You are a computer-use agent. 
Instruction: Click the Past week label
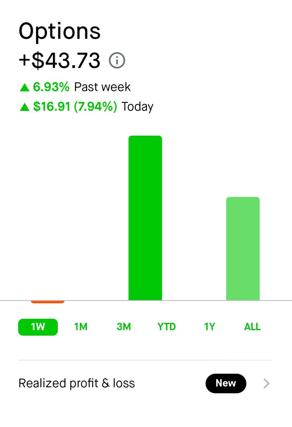coord(102,87)
